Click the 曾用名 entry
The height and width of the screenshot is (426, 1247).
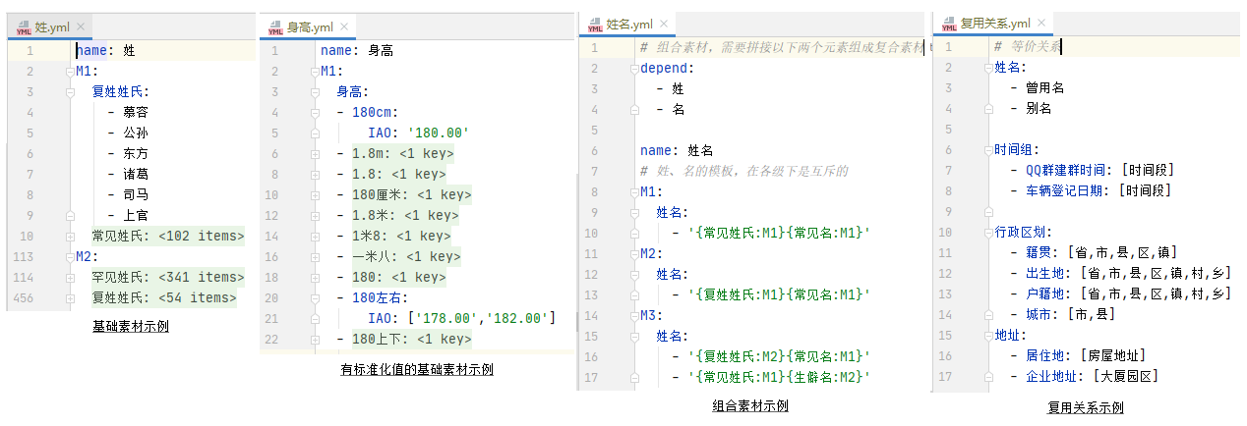(x=1044, y=88)
